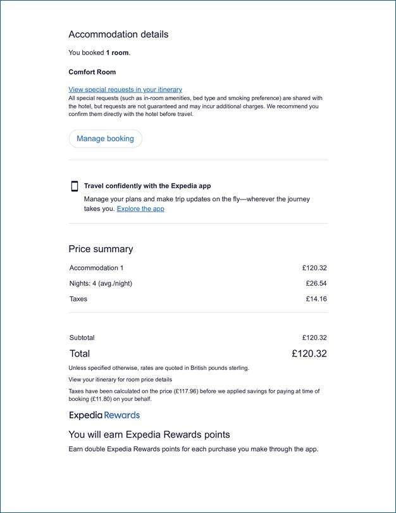Open the 'View special requests in your itinerary' link
Viewport: 396px width, 513px height.
click(x=125, y=90)
